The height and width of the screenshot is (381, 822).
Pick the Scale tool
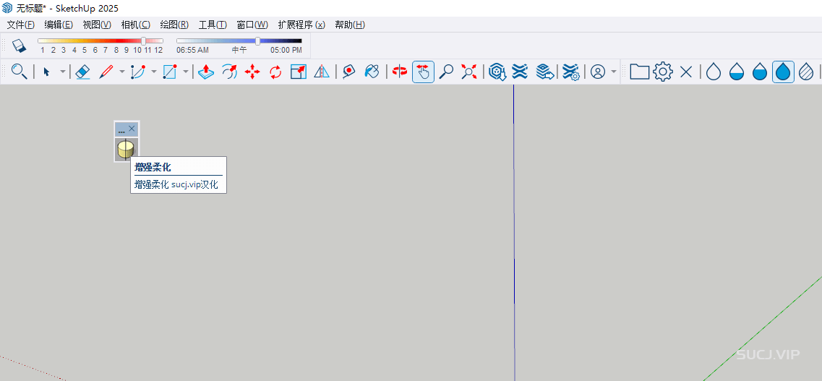pos(299,72)
